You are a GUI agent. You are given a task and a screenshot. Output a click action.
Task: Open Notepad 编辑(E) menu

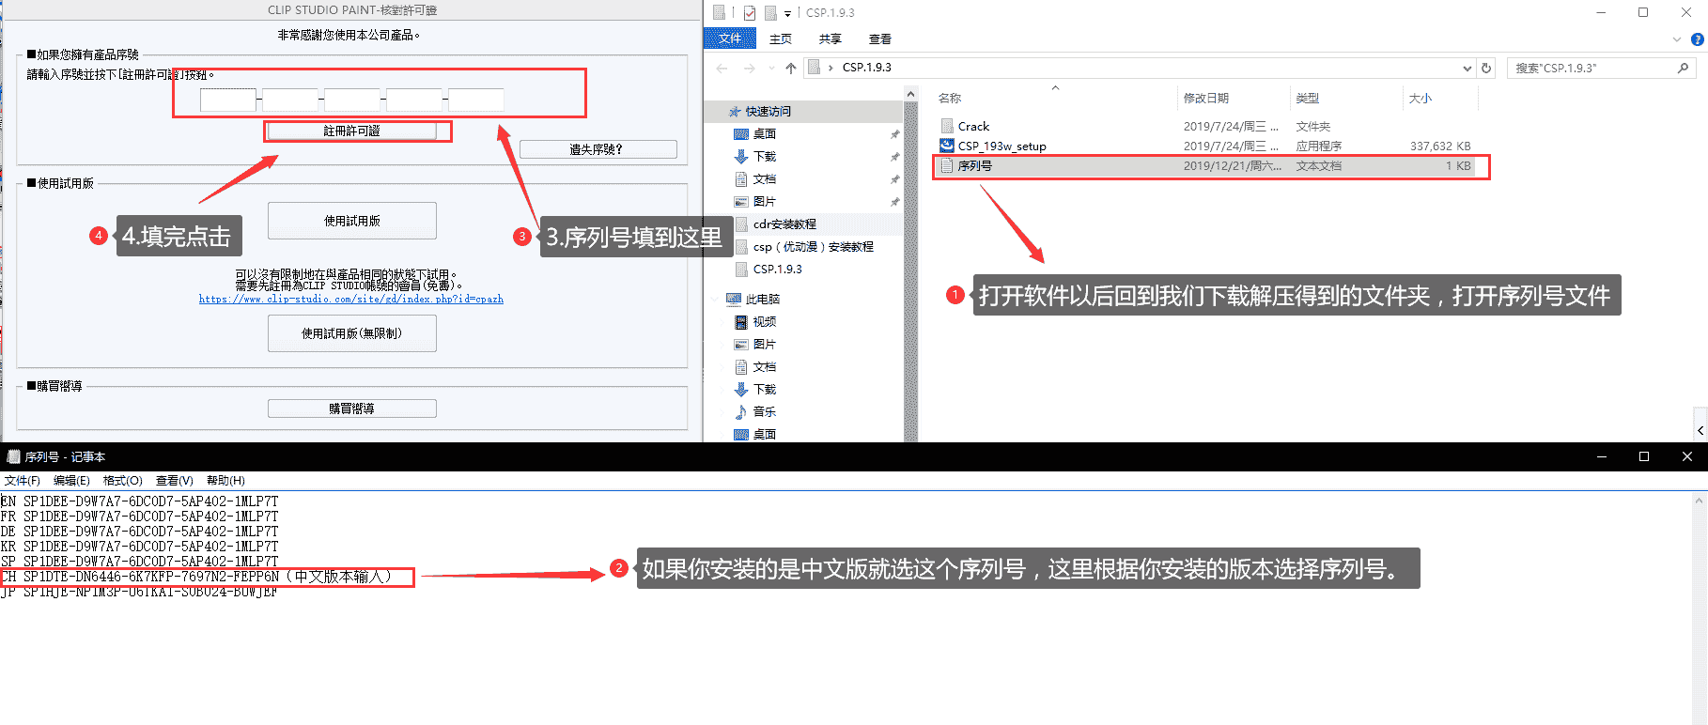(x=71, y=480)
